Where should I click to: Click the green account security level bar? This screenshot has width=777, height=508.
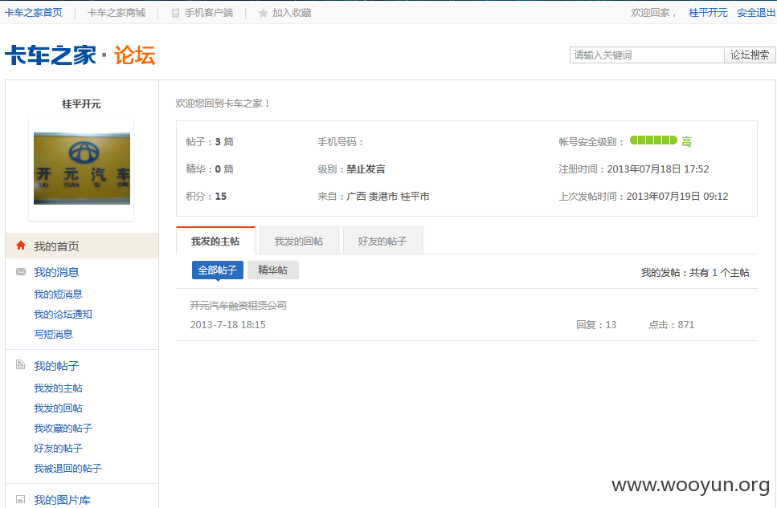point(653,140)
